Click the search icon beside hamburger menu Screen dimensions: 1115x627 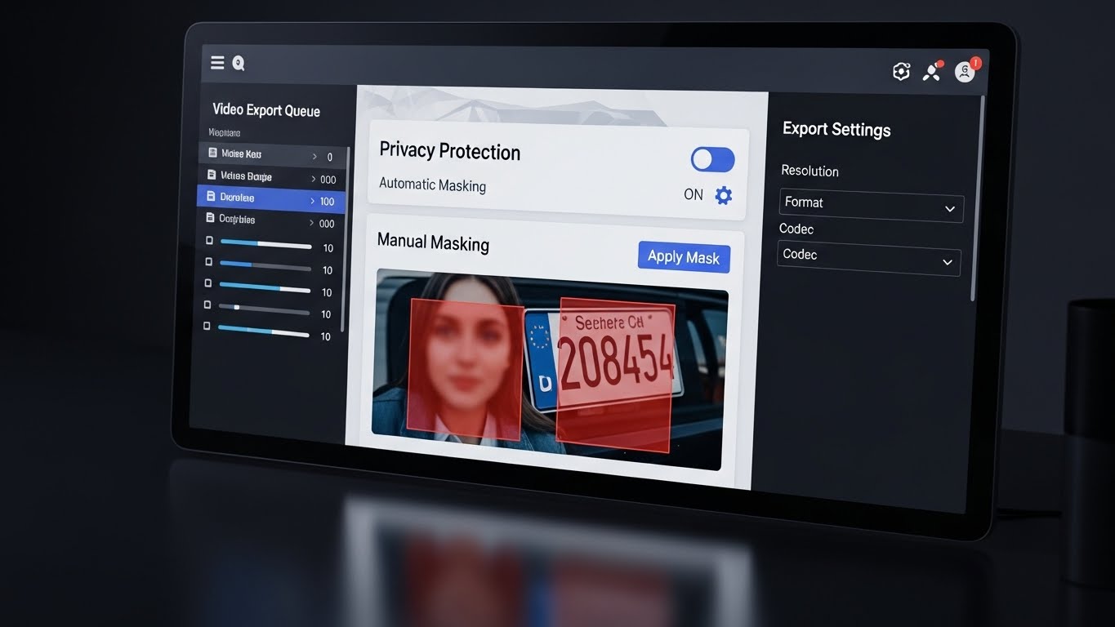point(239,64)
